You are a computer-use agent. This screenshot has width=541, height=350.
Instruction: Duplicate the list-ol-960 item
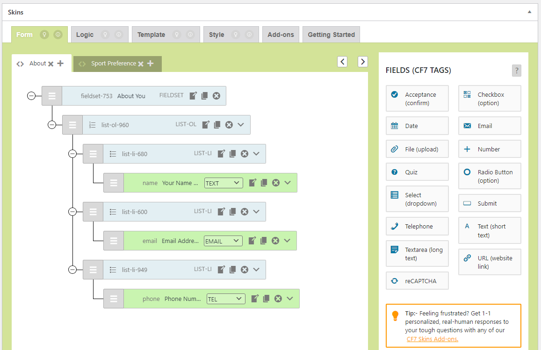217,125
